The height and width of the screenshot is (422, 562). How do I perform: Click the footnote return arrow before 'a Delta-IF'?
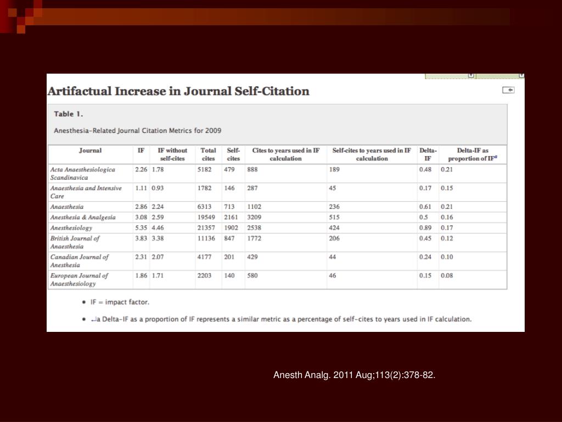click(x=93, y=320)
